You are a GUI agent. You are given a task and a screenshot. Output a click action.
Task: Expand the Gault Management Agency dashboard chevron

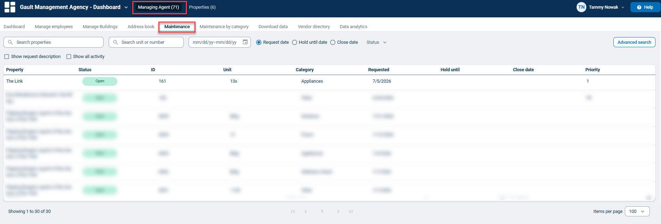coord(126,7)
